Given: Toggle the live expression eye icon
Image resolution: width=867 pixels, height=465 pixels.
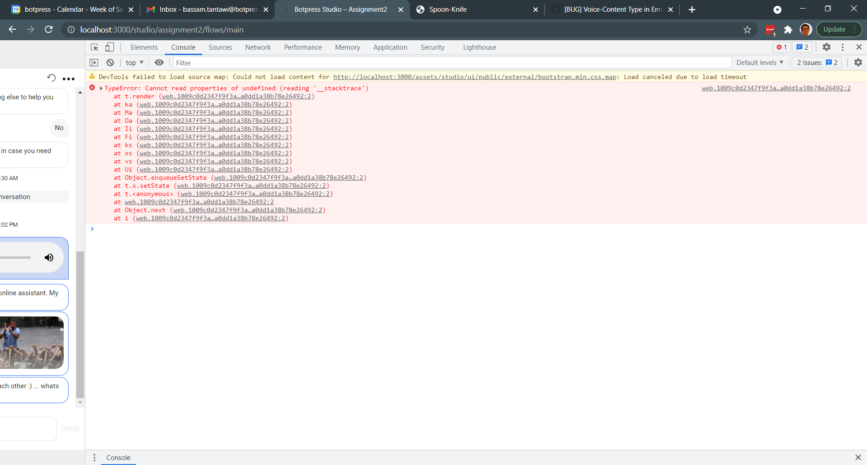Looking at the screenshot, I should (x=159, y=62).
